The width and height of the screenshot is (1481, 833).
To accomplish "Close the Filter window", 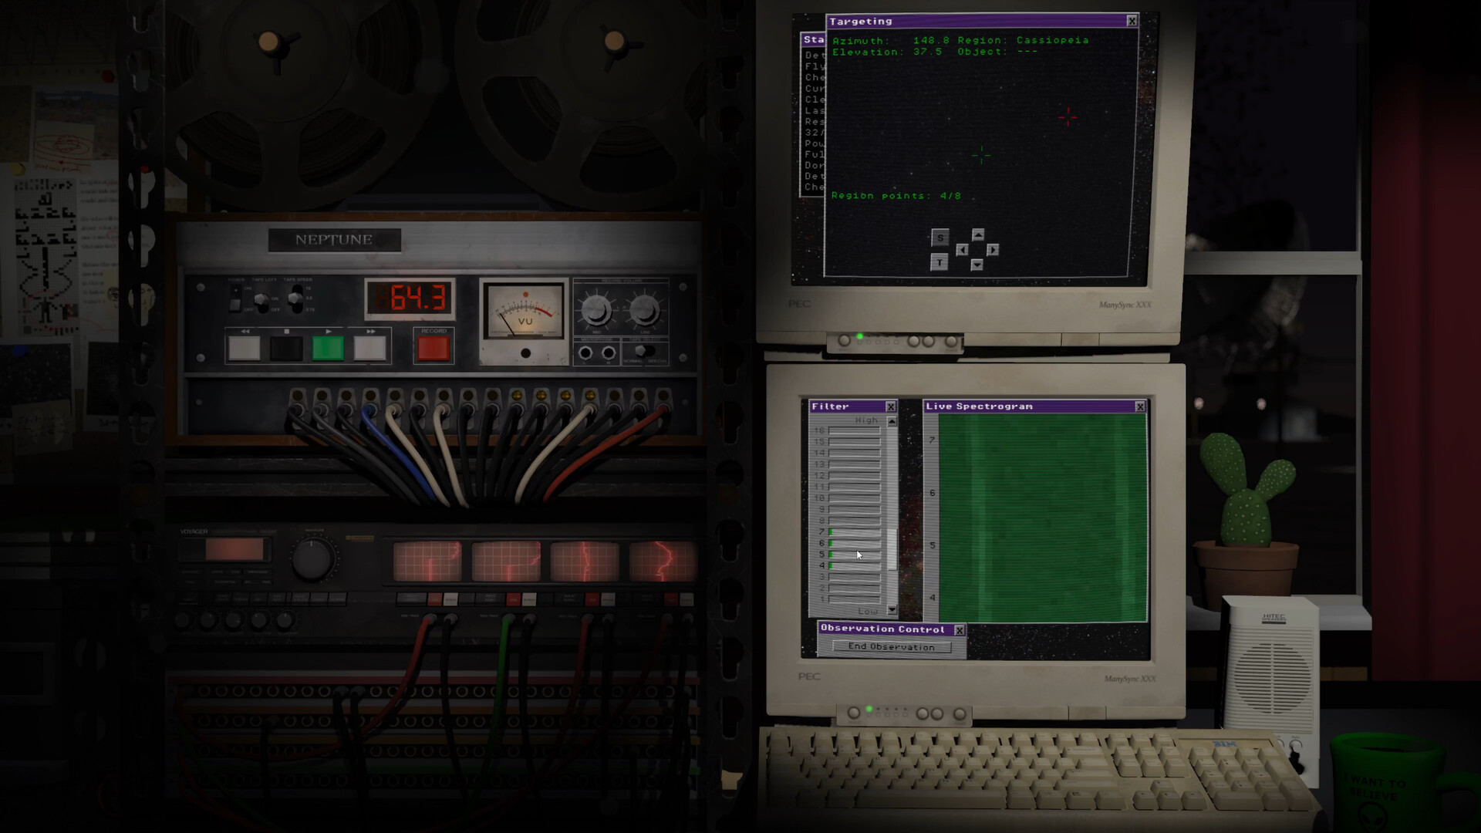I will click(x=891, y=406).
